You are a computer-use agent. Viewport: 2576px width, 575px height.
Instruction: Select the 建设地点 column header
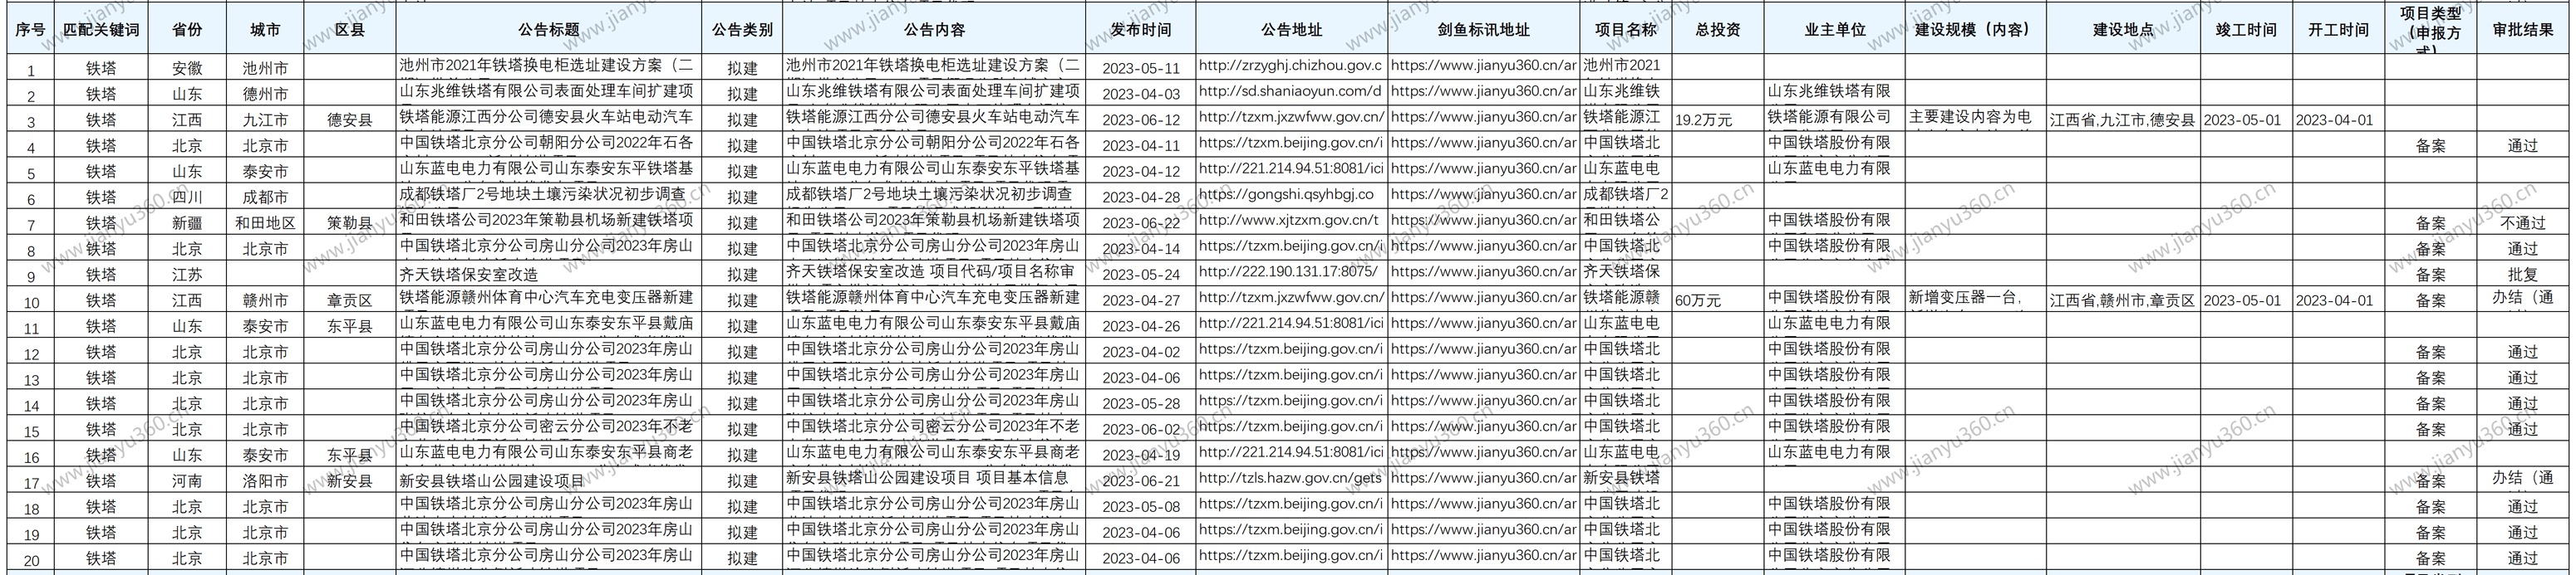click(x=2123, y=30)
